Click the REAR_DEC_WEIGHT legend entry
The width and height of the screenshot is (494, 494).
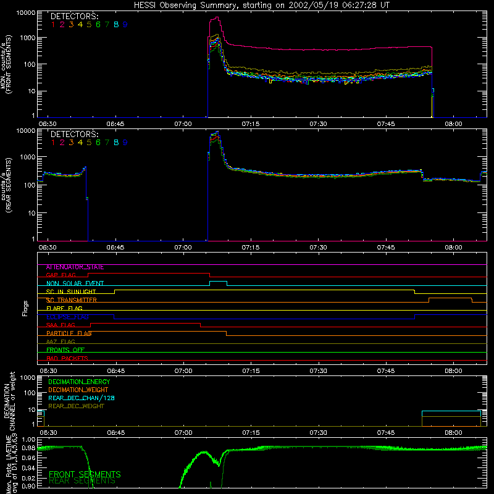[x=76, y=406]
